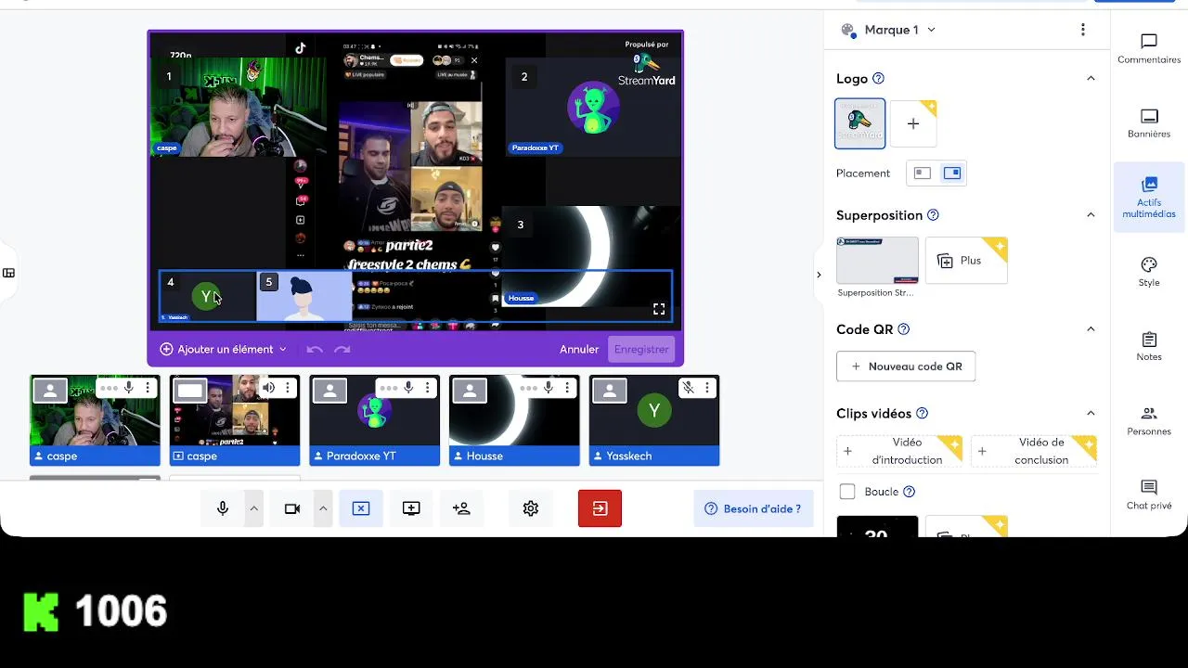Show help for Code QR
This screenshot has width=1188, height=668.
[x=903, y=329]
